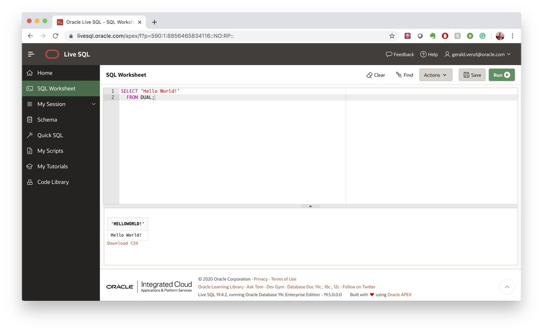Click the Grammarly extension icon
The image size is (543, 332).
483,36
